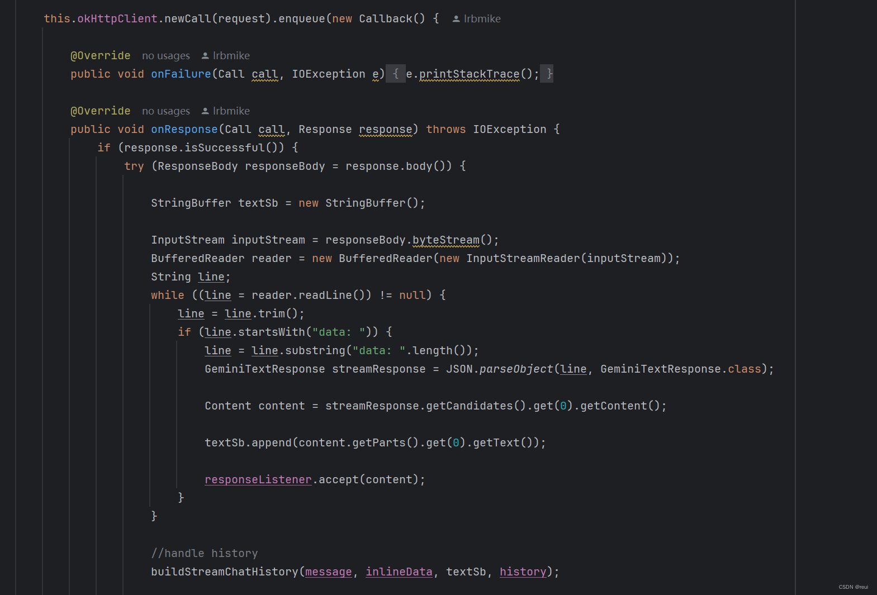Click 'no usages' hint above onResponse
Screen dimensions: 877x595
click(166, 111)
